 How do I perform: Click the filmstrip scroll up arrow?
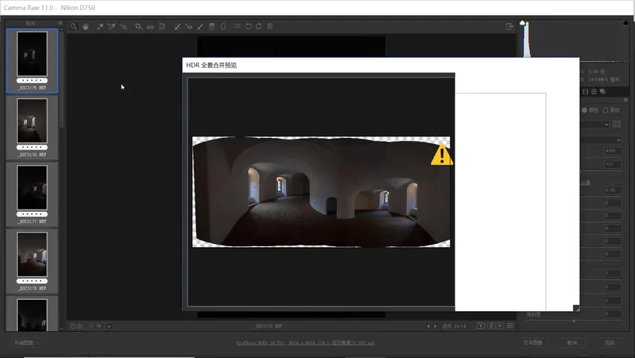pos(62,29)
